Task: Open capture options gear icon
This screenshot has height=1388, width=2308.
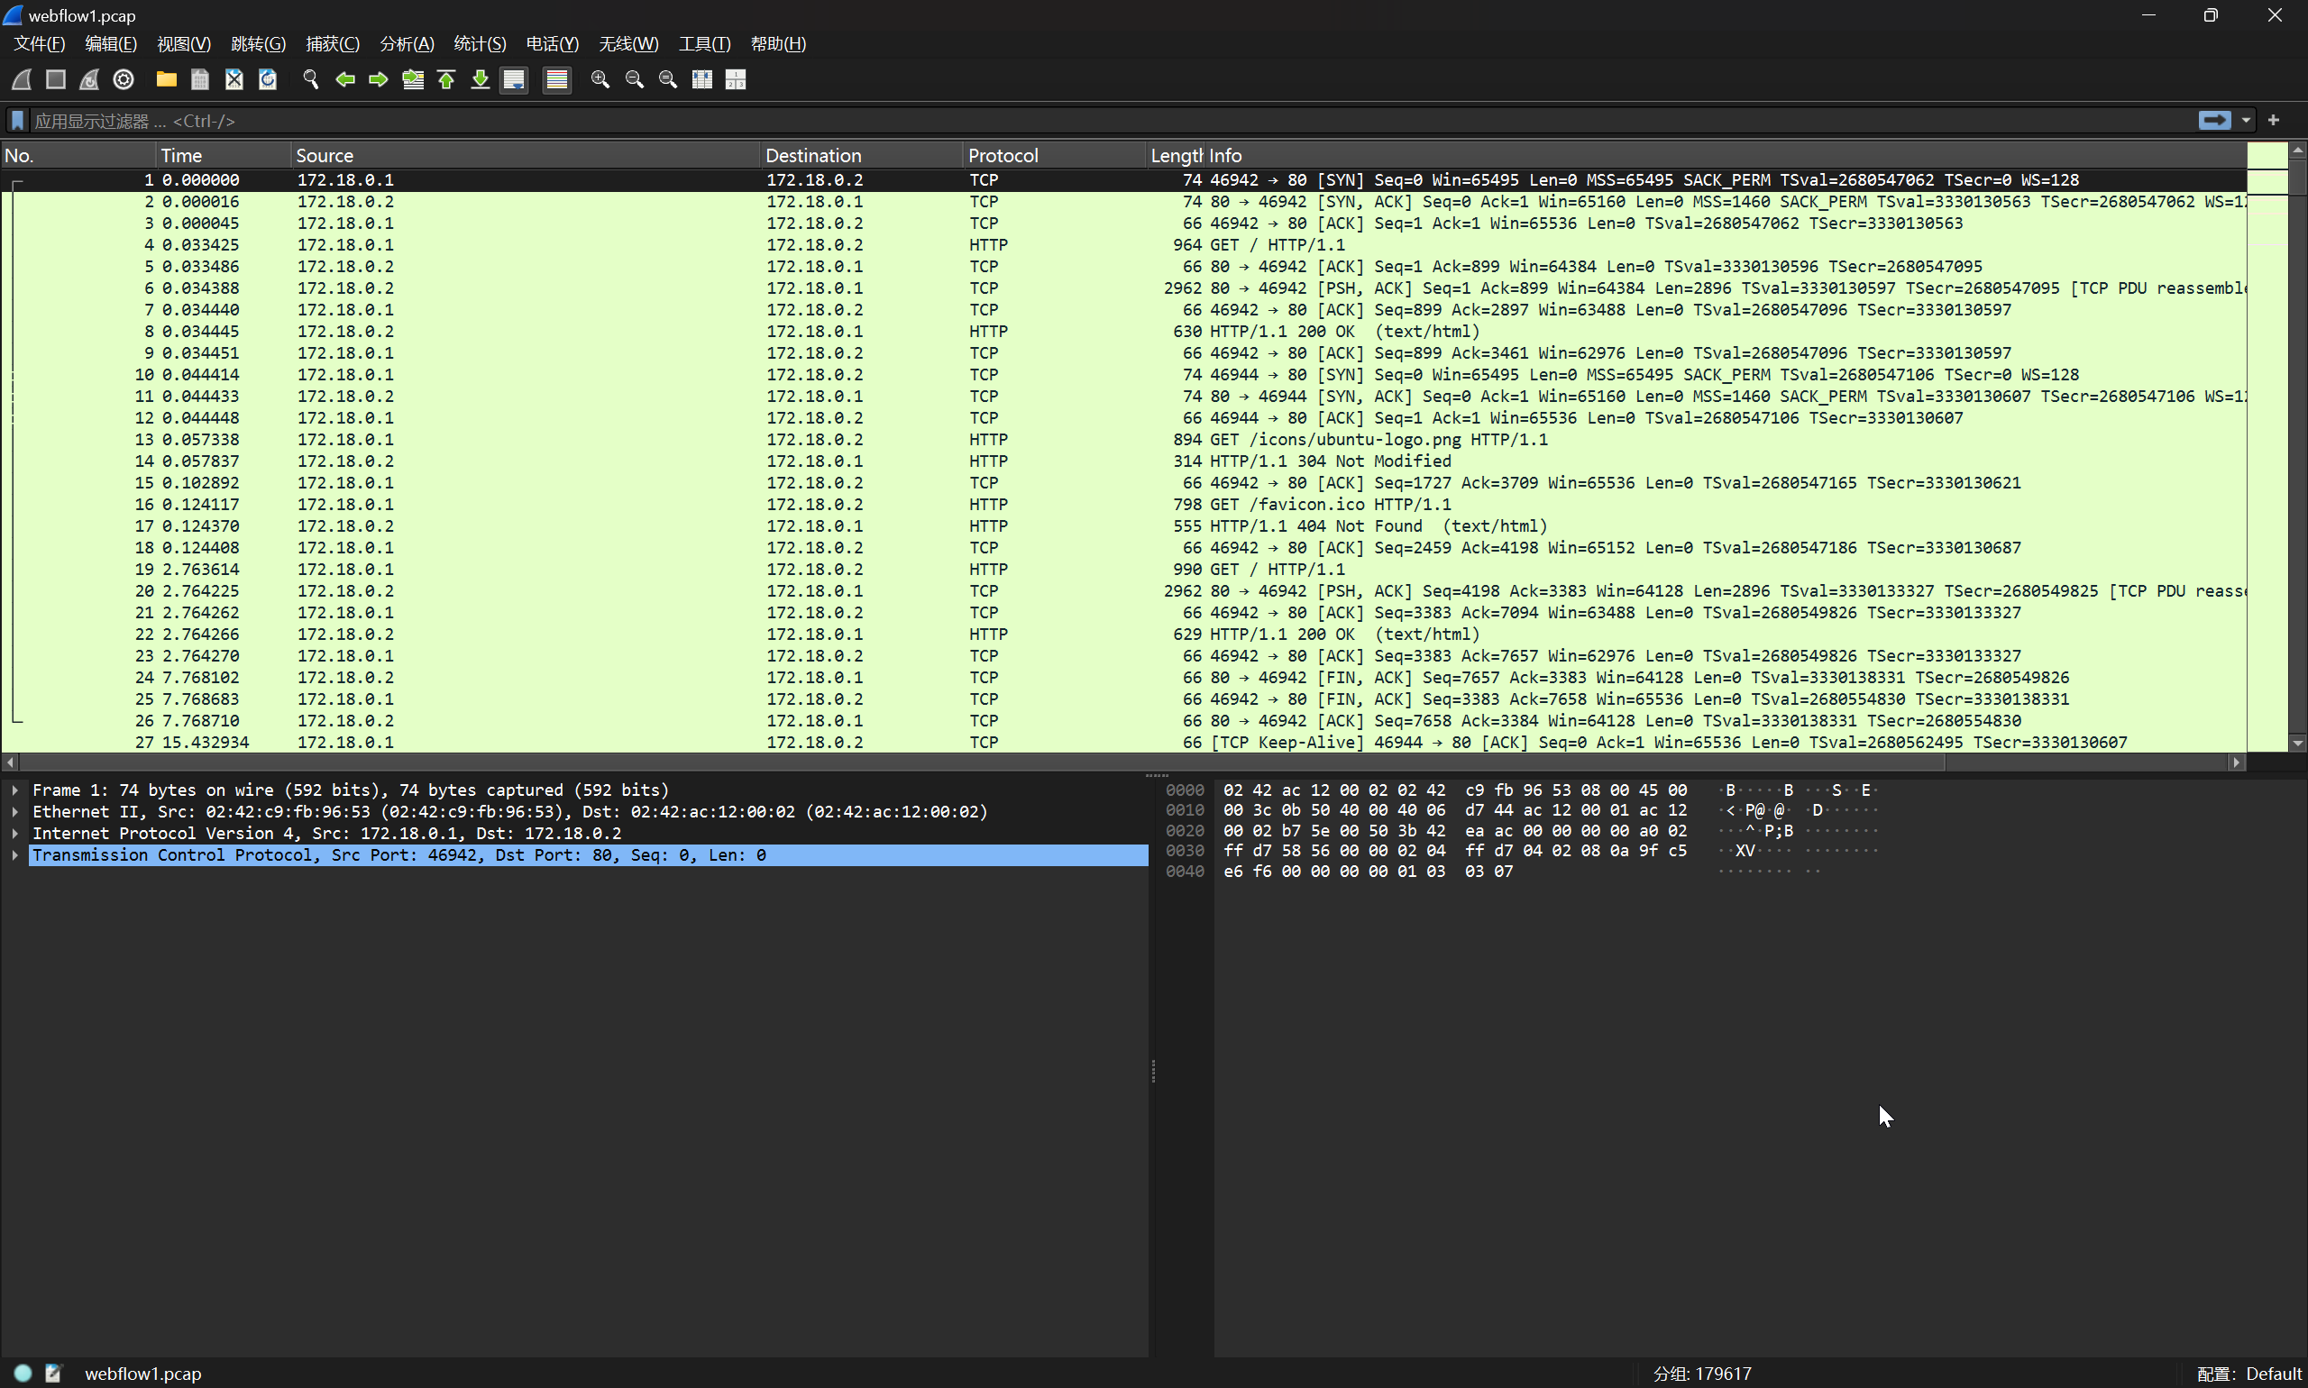Action: point(124,79)
